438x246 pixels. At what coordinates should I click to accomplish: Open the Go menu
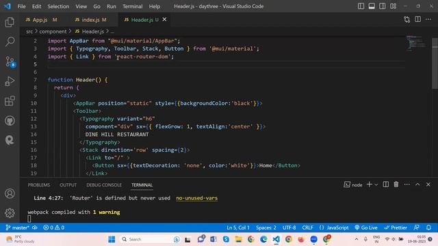[96, 6]
